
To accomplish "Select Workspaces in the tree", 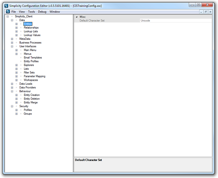I will (31, 80).
